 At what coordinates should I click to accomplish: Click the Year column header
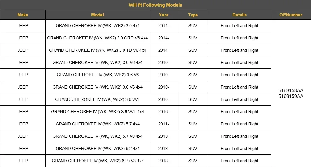pos(164,15)
